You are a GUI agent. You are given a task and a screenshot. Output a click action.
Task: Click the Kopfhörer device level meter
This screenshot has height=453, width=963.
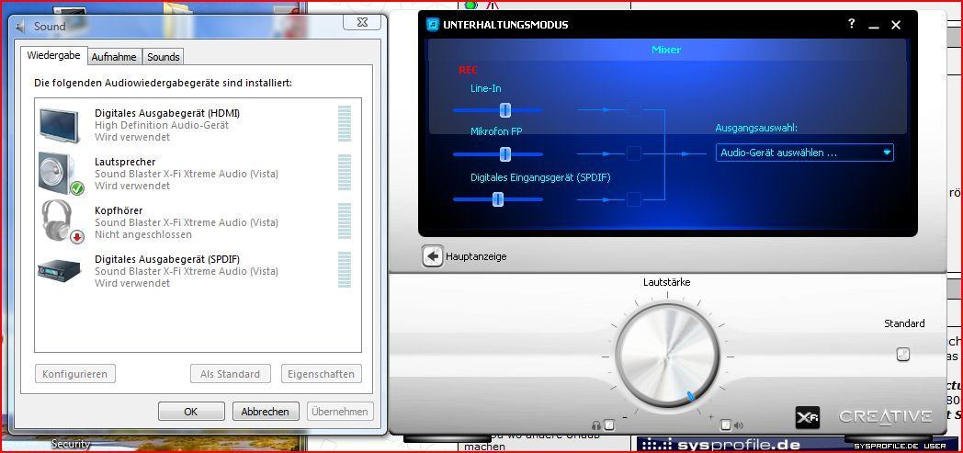pos(345,221)
